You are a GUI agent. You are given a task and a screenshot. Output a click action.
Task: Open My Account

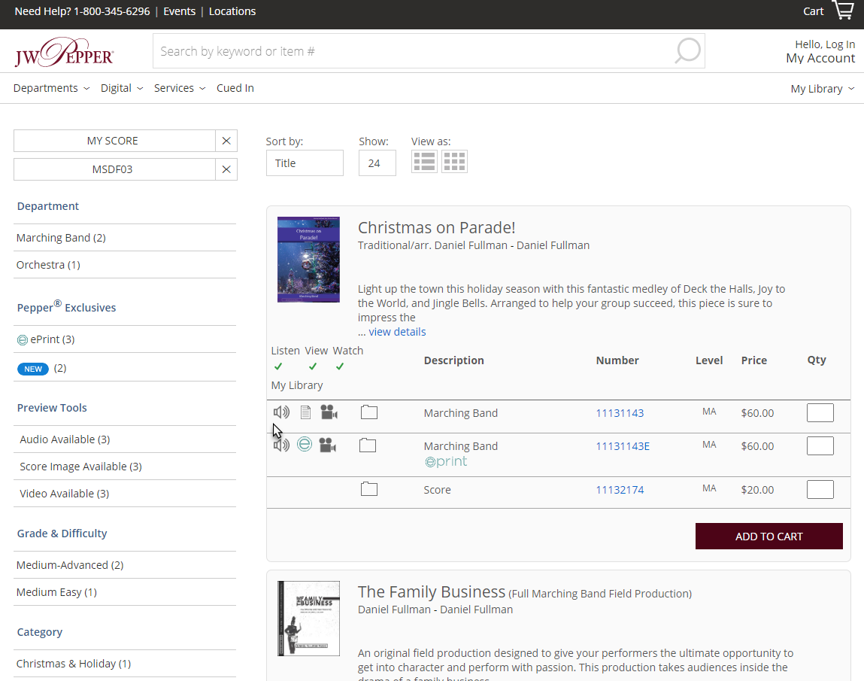tap(820, 59)
